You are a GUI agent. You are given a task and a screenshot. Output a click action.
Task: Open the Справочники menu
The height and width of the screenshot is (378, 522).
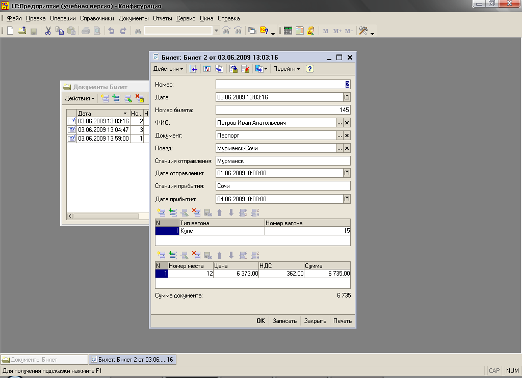tap(97, 18)
